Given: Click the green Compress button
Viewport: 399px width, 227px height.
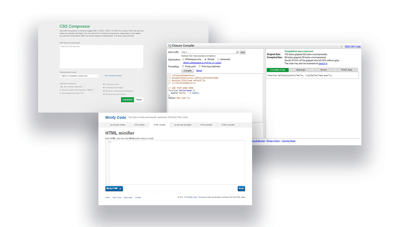Looking at the screenshot, I should click(127, 99).
